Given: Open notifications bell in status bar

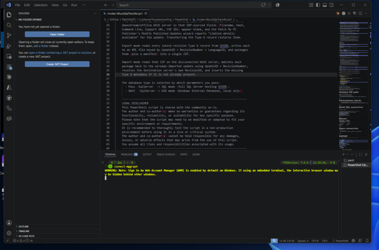Looking at the screenshot, I should tap(367, 241).
